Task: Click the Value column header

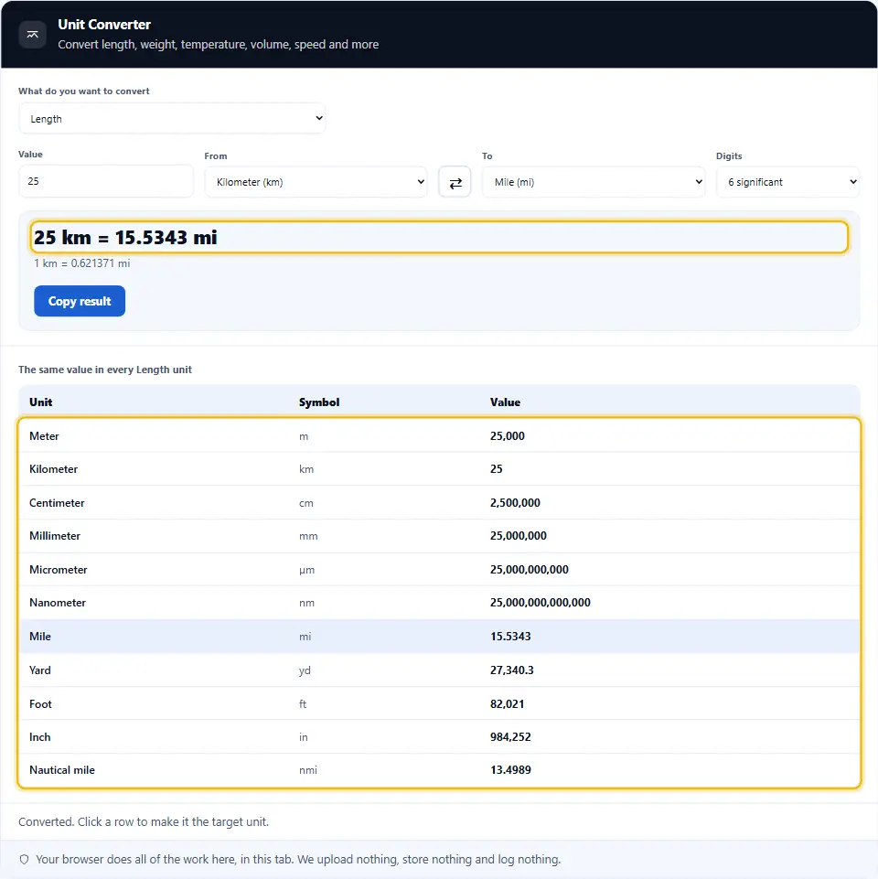Action: click(505, 402)
